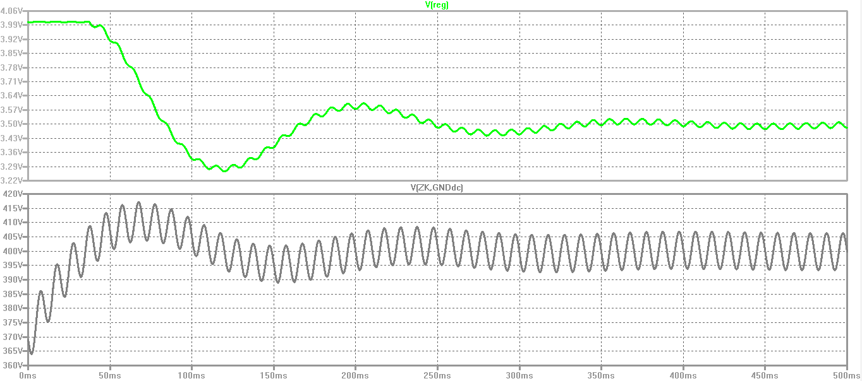The width and height of the screenshot is (862, 381).
Task: Click the 150ms time axis label
Action: [274, 375]
